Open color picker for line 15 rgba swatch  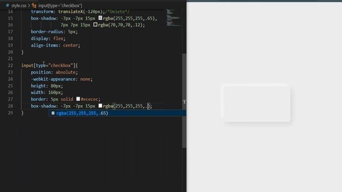click(100, 18)
